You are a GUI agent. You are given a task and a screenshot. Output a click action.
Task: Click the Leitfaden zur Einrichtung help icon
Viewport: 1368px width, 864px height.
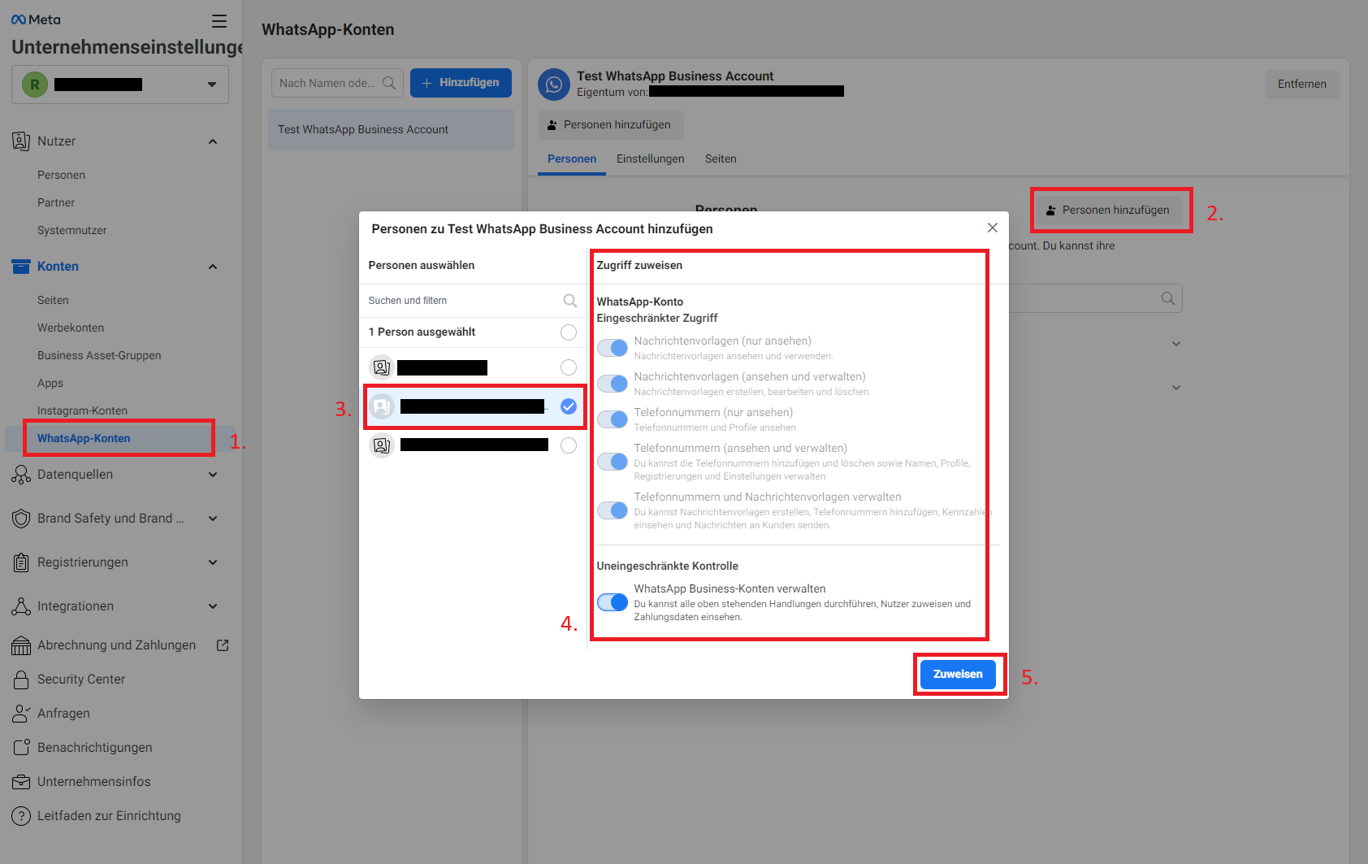[x=21, y=816]
